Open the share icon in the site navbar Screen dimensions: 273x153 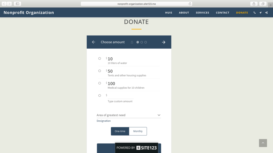pyautogui.click(x=266, y=12)
